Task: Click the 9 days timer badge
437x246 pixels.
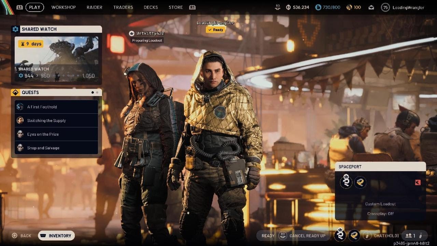Action: tap(31, 44)
